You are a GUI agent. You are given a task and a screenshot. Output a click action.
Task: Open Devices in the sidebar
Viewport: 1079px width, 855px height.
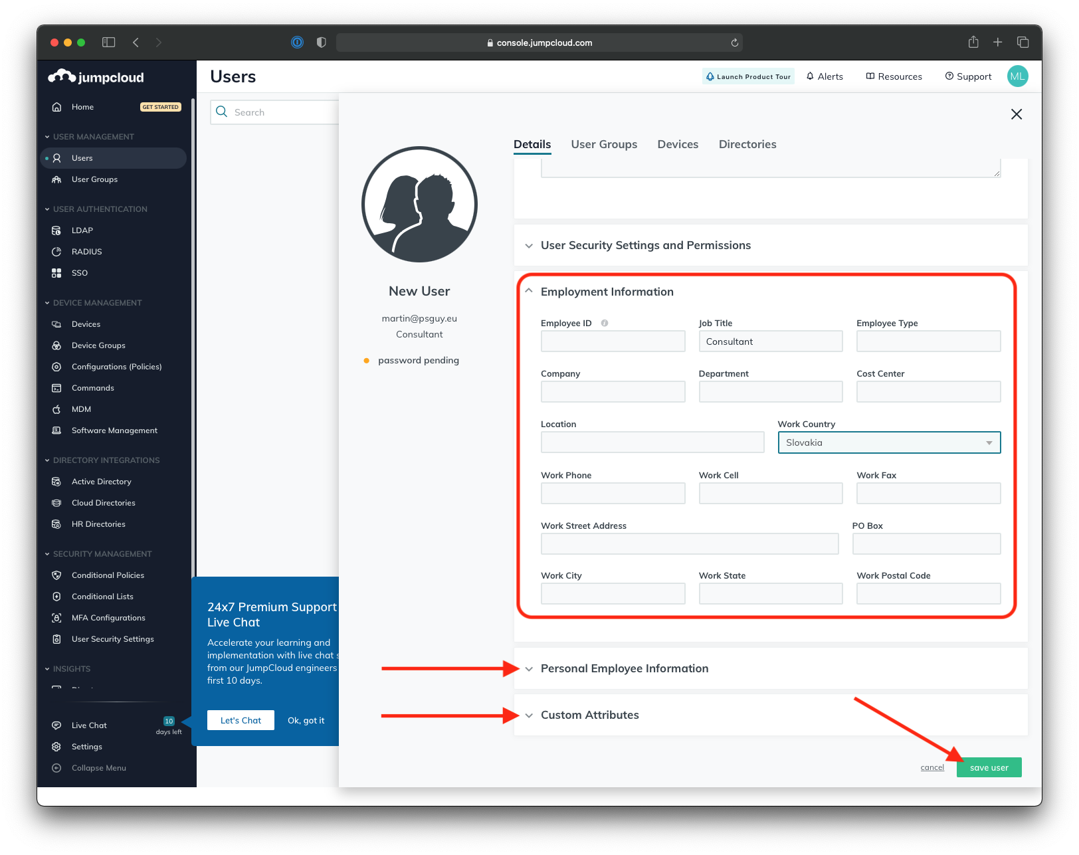[x=86, y=324]
